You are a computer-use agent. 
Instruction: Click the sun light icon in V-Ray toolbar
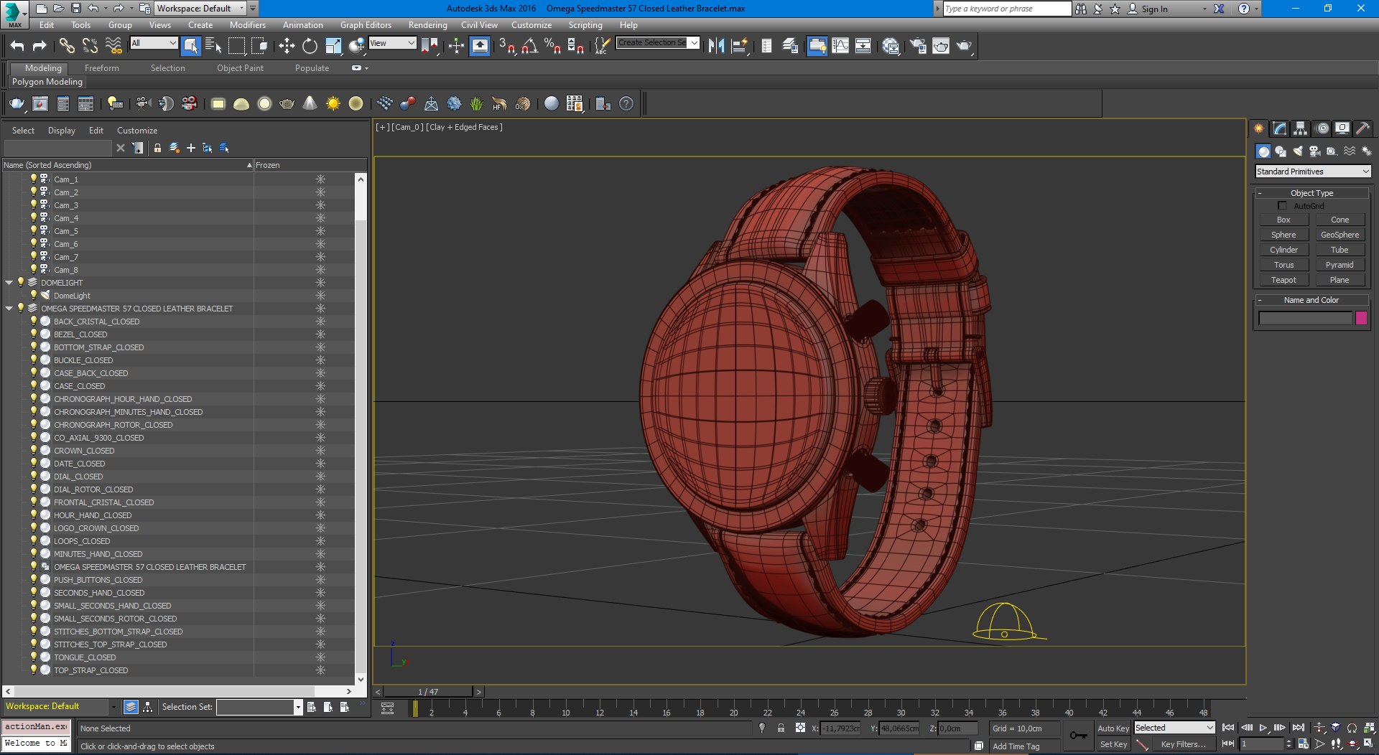(333, 104)
